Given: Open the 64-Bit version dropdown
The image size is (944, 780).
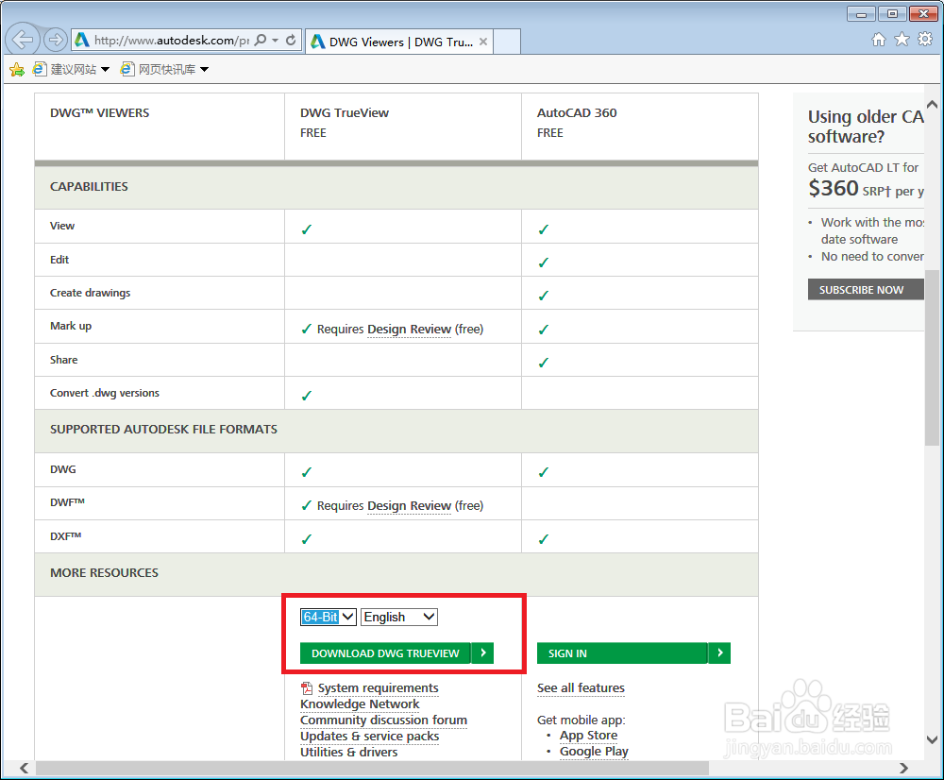Looking at the screenshot, I should (329, 617).
